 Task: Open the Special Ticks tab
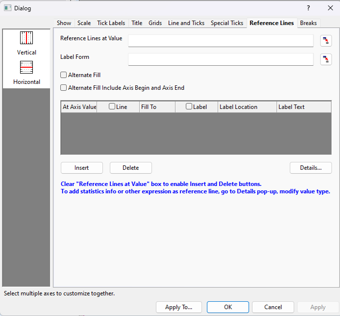[227, 23]
